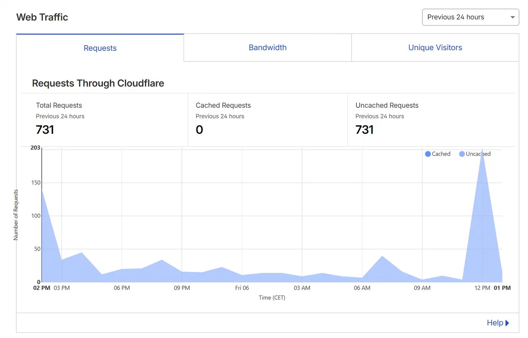
Task: Open the Help link
Action: coord(498,323)
